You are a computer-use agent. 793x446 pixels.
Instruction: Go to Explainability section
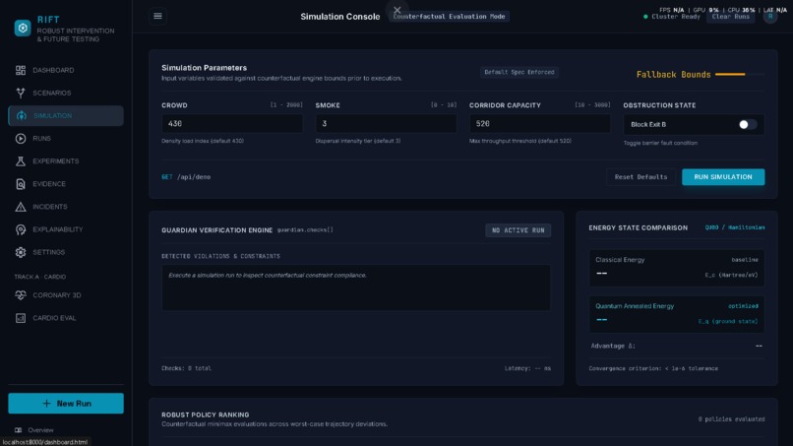click(x=66, y=229)
